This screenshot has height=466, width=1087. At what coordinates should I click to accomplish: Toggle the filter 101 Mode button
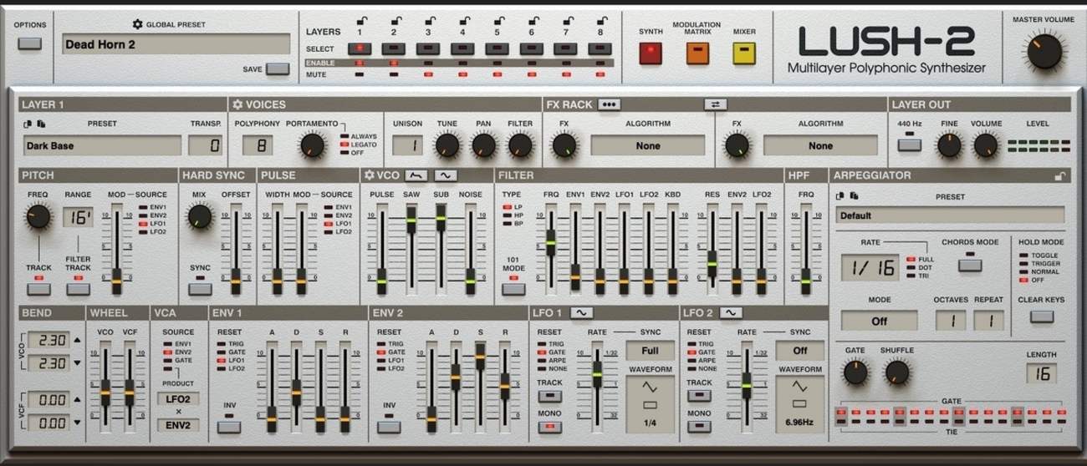513,289
